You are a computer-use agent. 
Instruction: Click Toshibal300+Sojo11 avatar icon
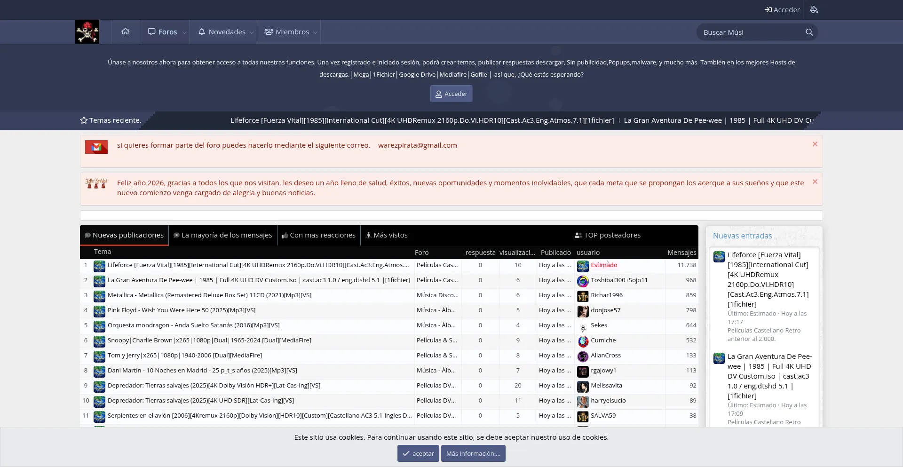tap(583, 281)
